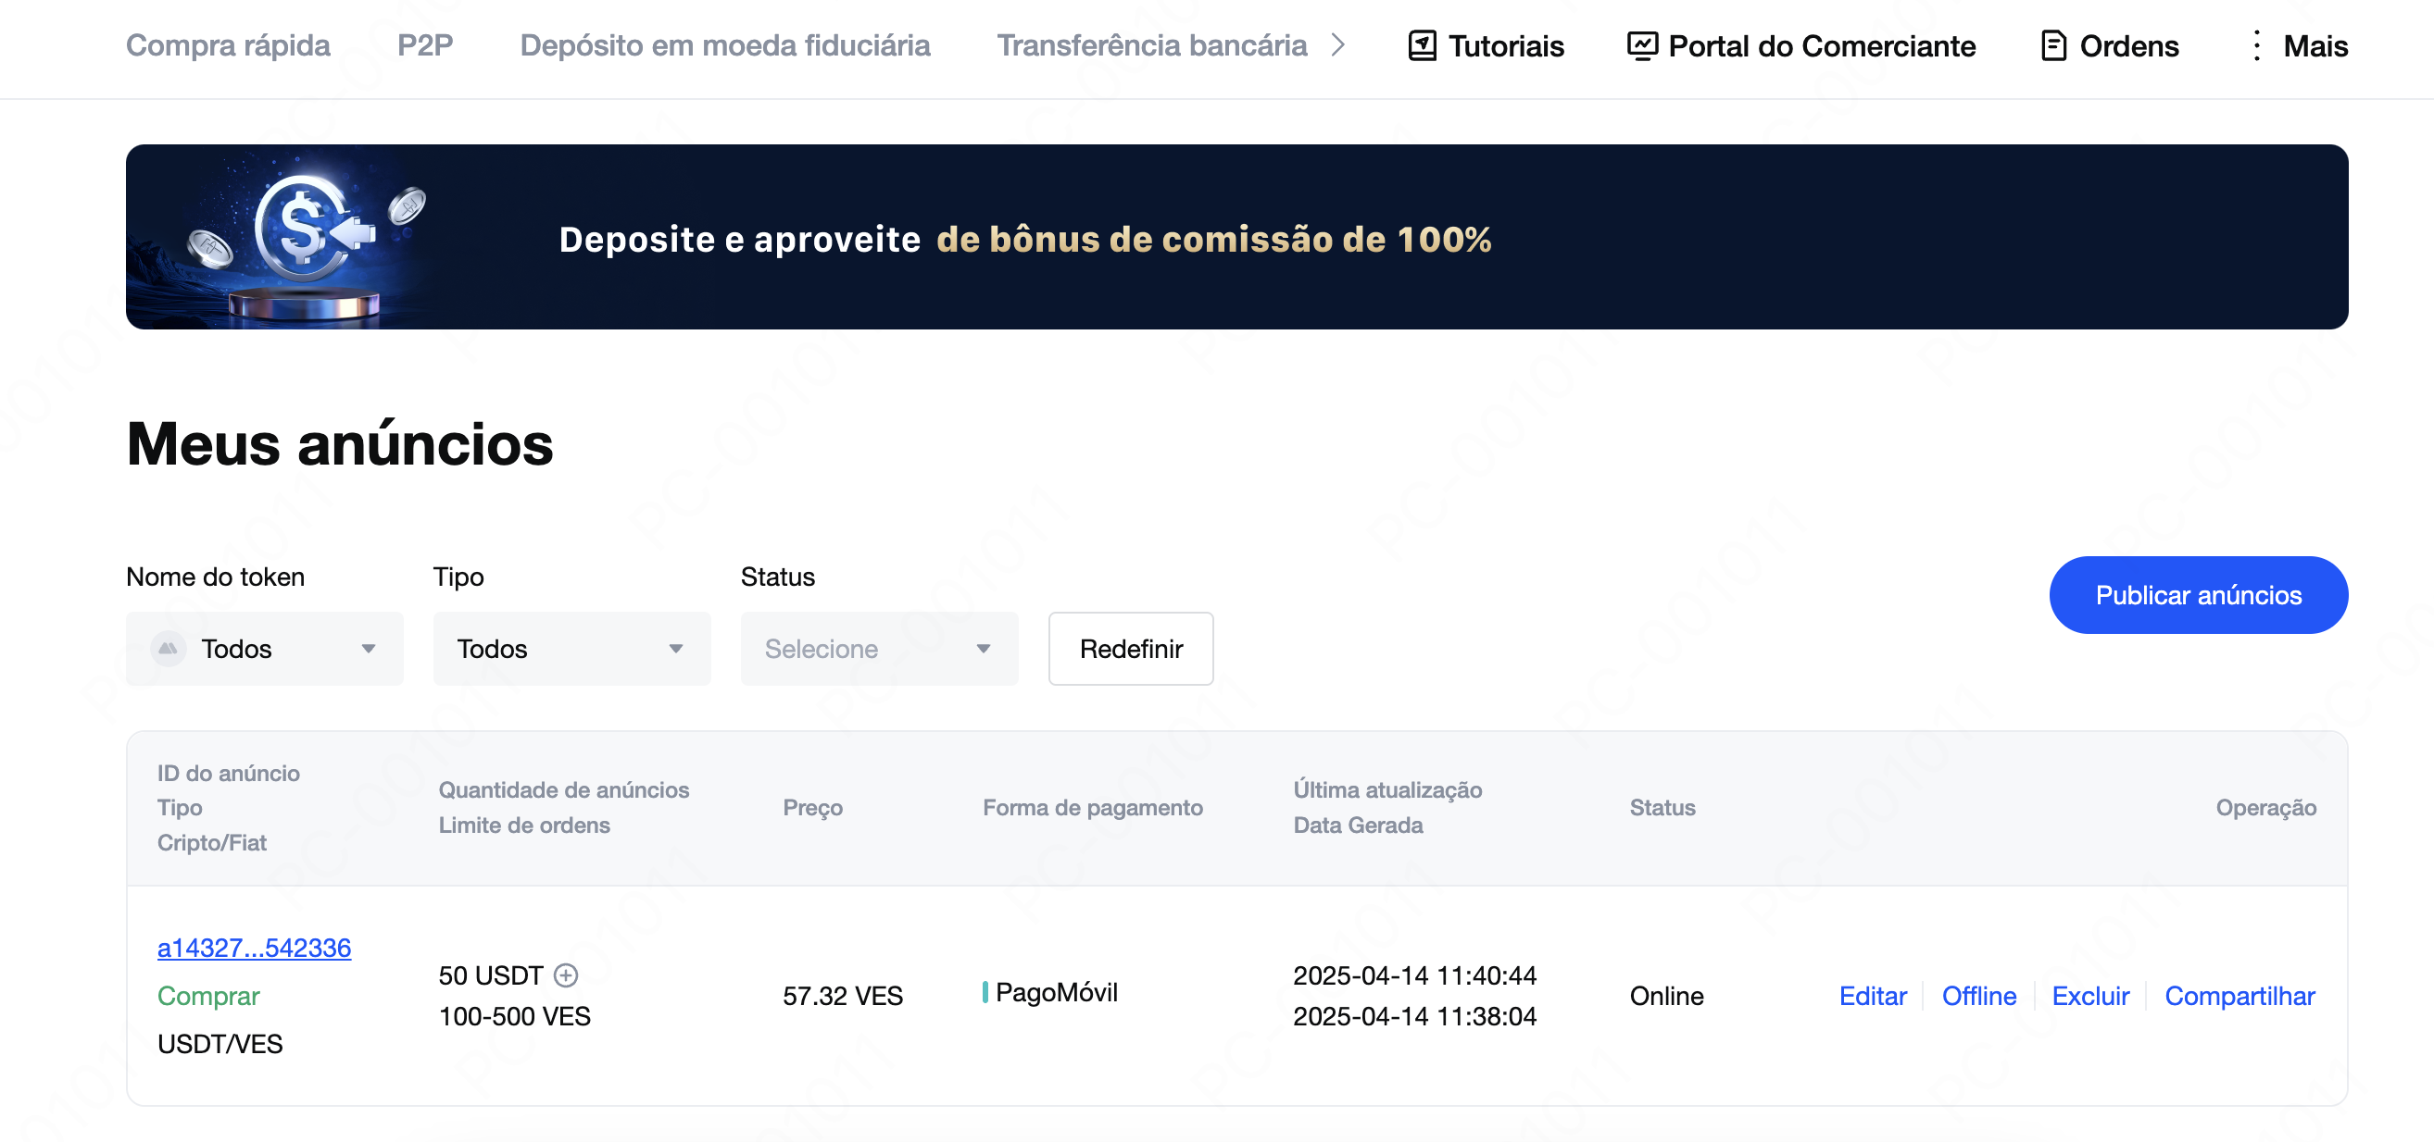Go to the Compra rápida tab
Screen dimensions: 2434x1142
coord(228,45)
